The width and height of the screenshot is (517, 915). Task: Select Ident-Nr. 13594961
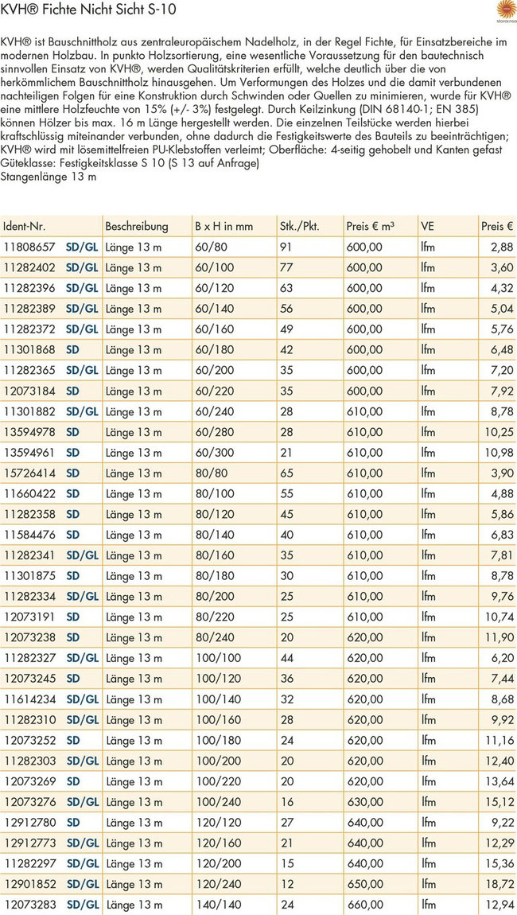(x=29, y=452)
